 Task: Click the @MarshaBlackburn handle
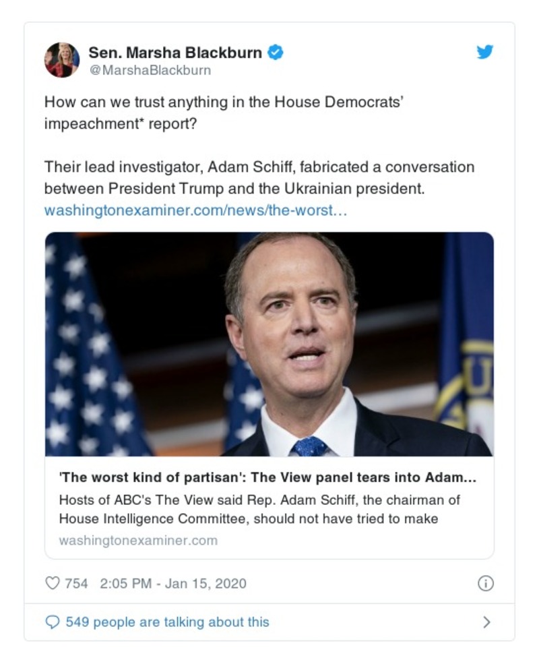pyautogui.click(x=150, y=70)
